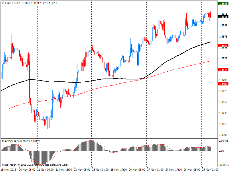Click the 29 Nov 01:00 time label
The width and height of the screenshot is (229, 172).
(x=209, y=170)
